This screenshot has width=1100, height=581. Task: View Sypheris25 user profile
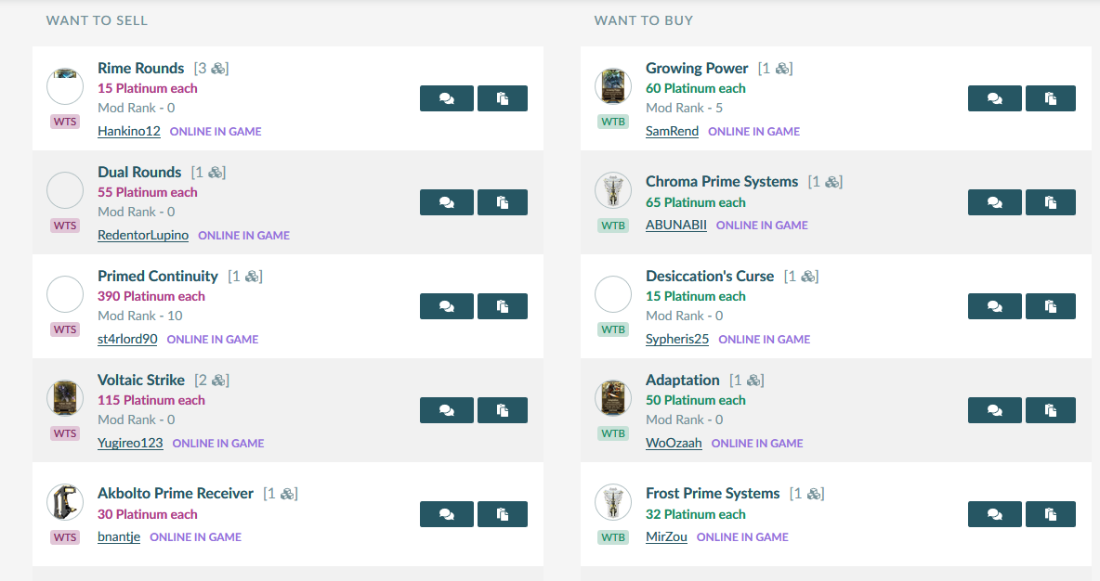[x=677, y=339]
